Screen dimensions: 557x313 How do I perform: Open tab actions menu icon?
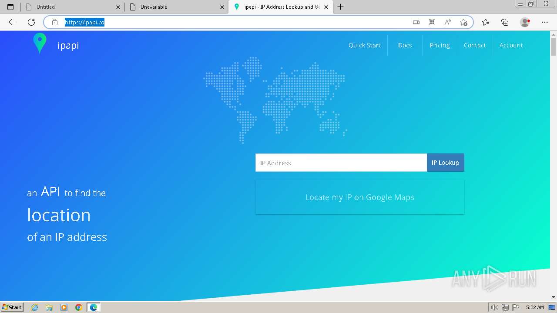click(11, 7)
